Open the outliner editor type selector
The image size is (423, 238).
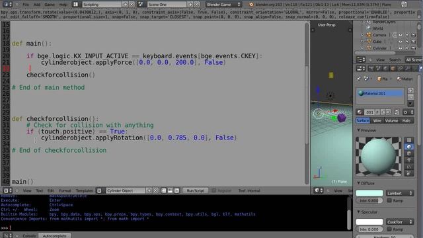click(x=361, y=59)
